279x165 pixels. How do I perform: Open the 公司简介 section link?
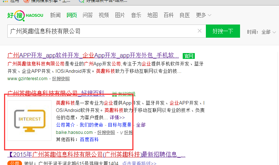pos(65,125)
